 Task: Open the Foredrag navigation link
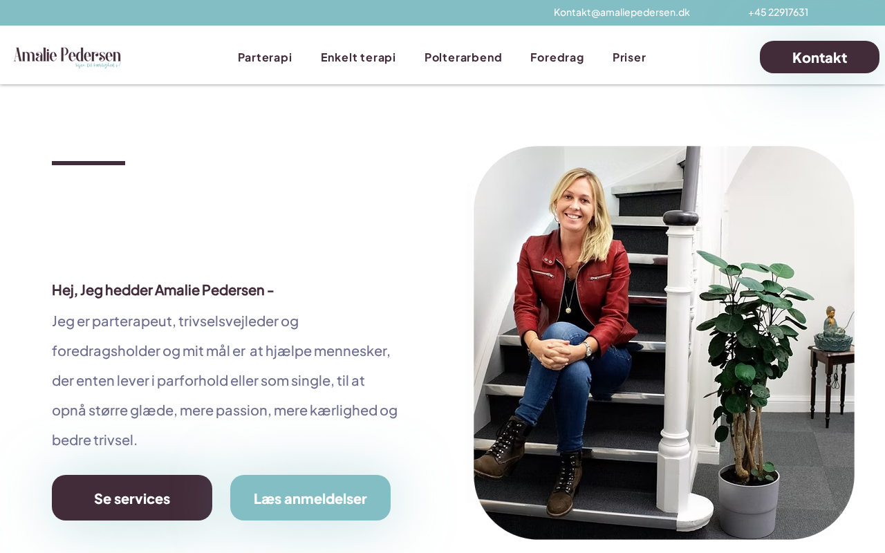tap(557, 57)
